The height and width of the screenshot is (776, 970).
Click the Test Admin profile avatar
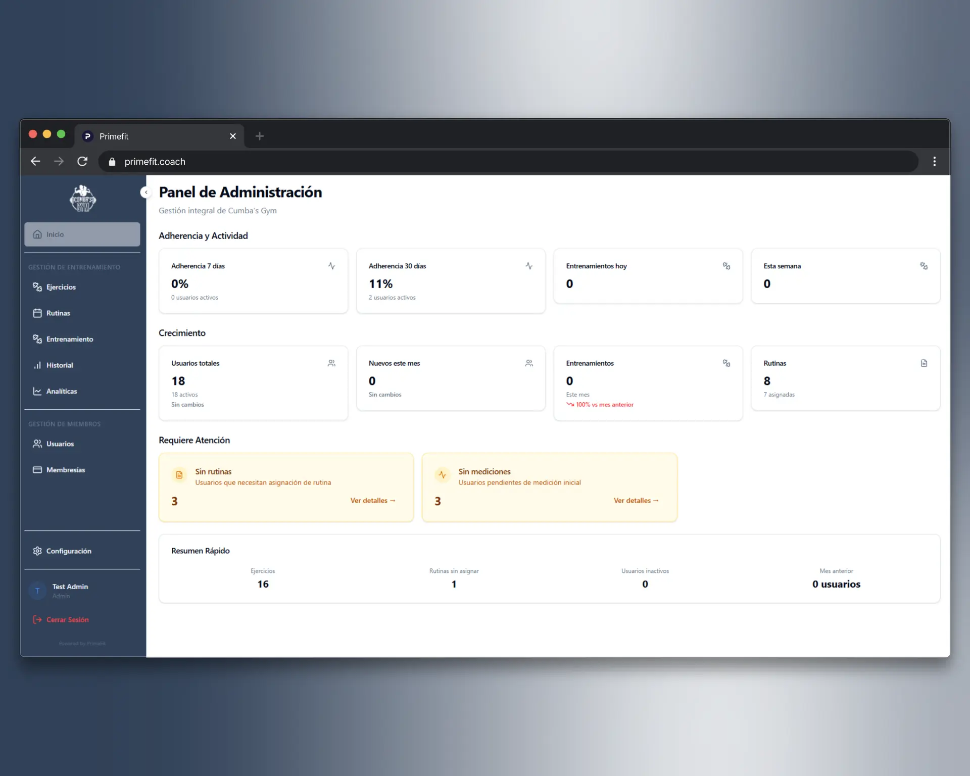pos(37,591)
